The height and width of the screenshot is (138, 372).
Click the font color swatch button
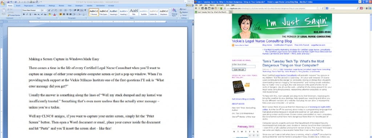54,14
